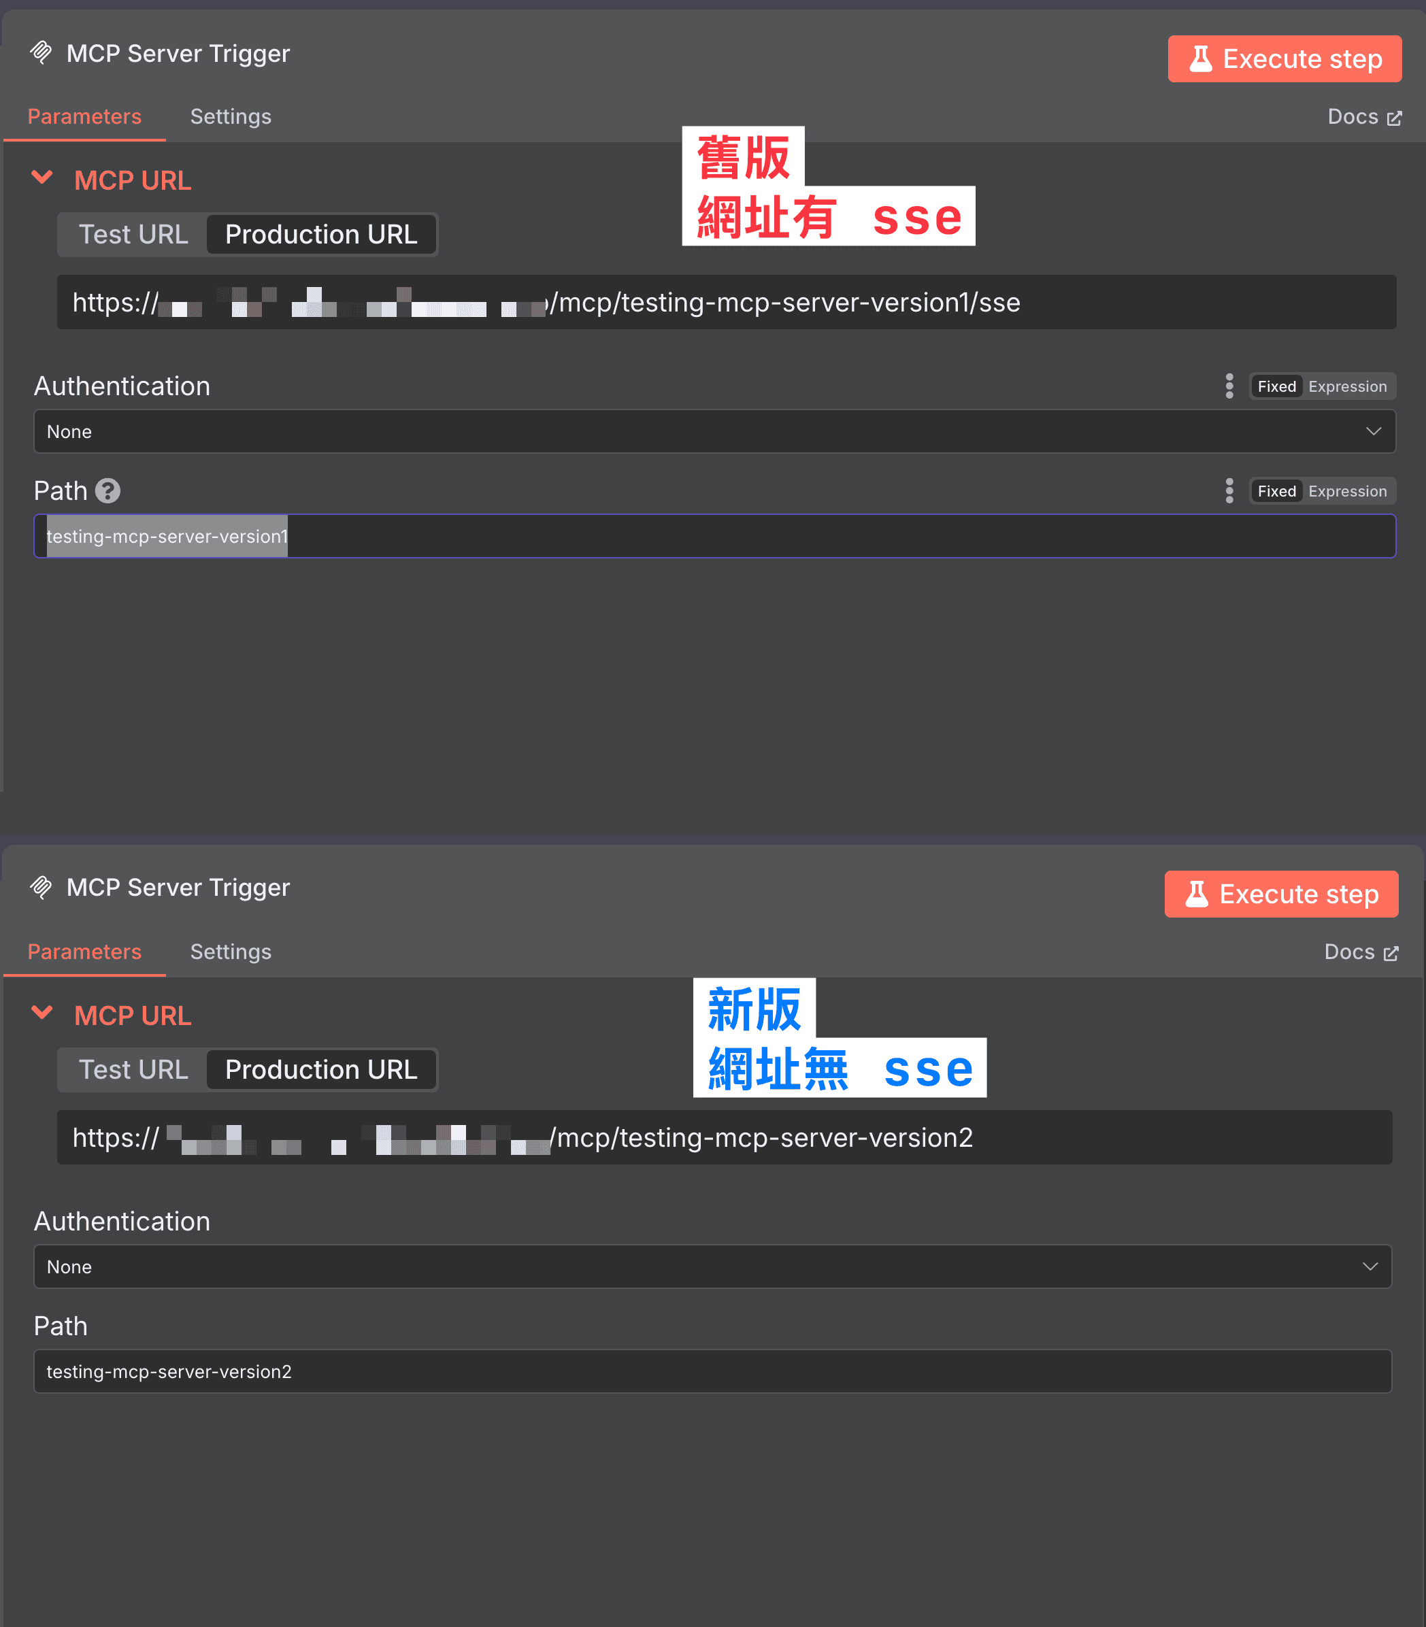This screenshot has height=1627, width=1426.
Task: Open the options menu beside Authentication
Action: click(x=1229, y=386)
